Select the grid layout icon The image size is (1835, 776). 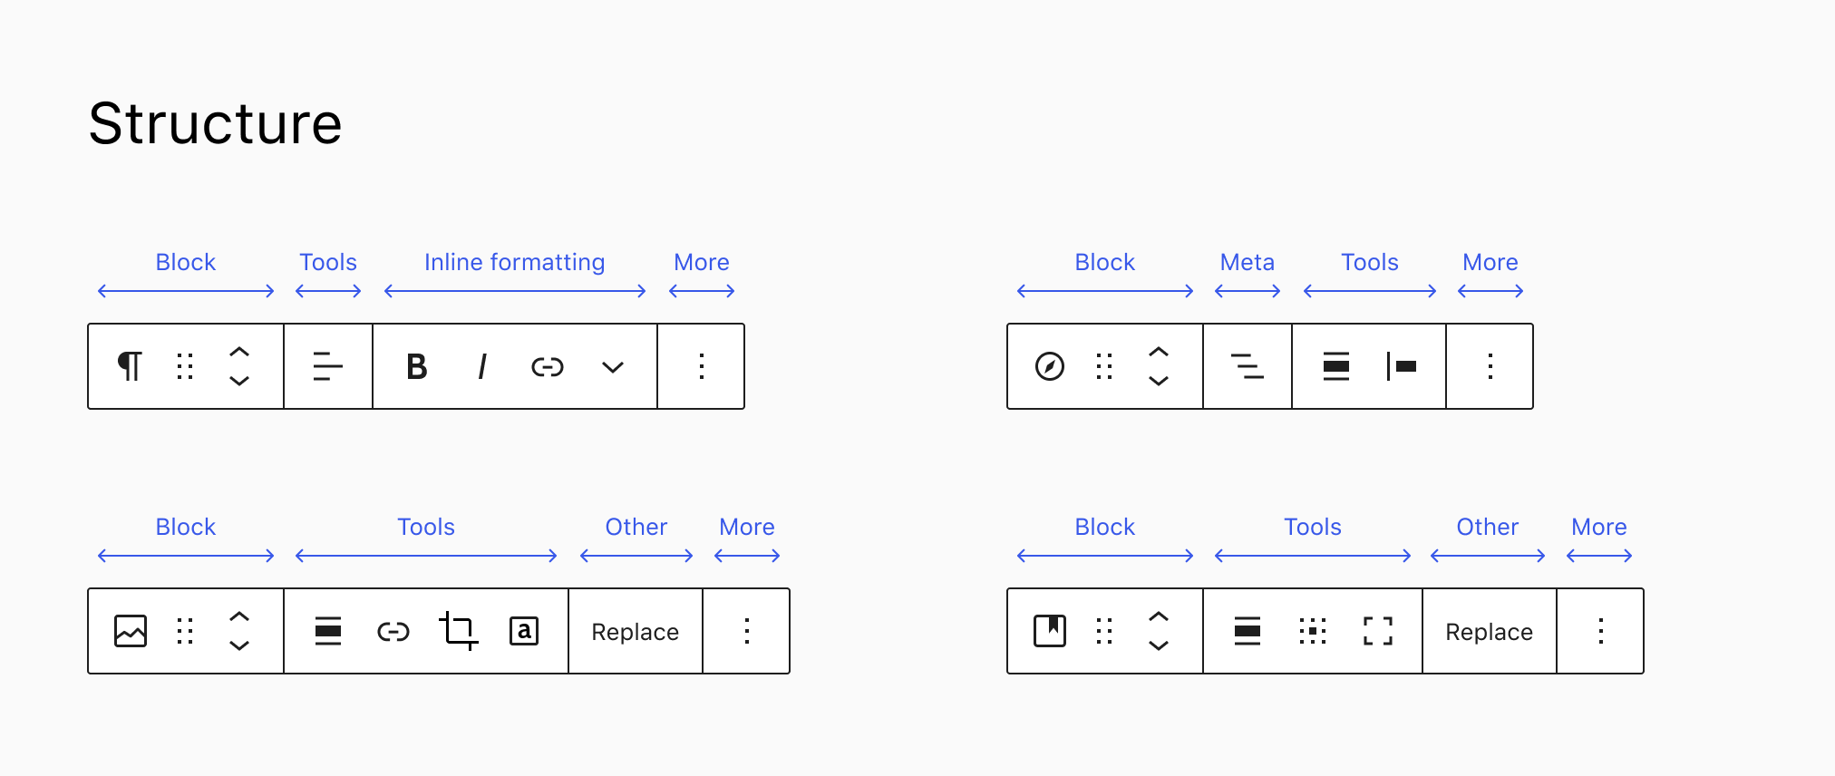coord(1312,631)
